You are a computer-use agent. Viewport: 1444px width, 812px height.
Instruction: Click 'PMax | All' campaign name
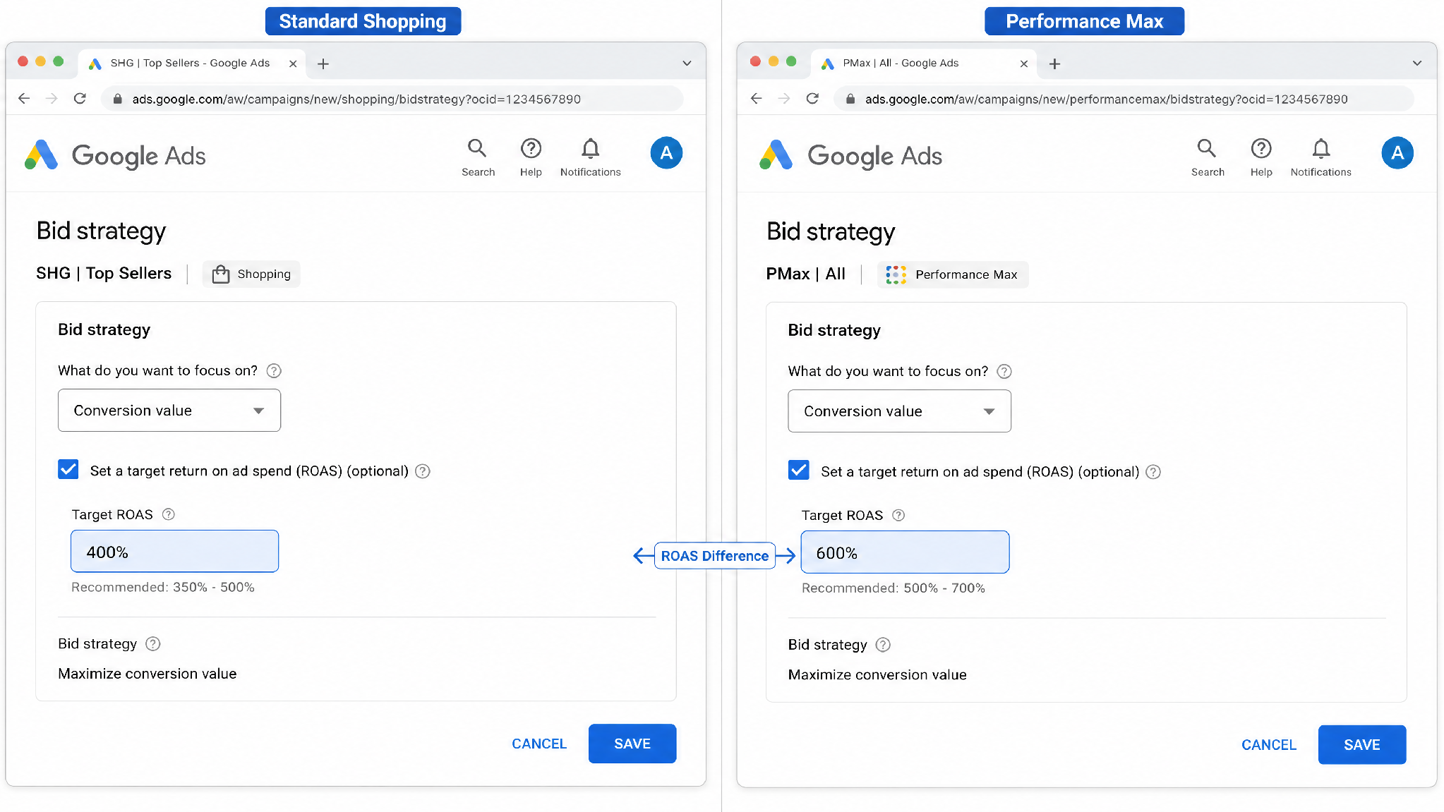805,274
